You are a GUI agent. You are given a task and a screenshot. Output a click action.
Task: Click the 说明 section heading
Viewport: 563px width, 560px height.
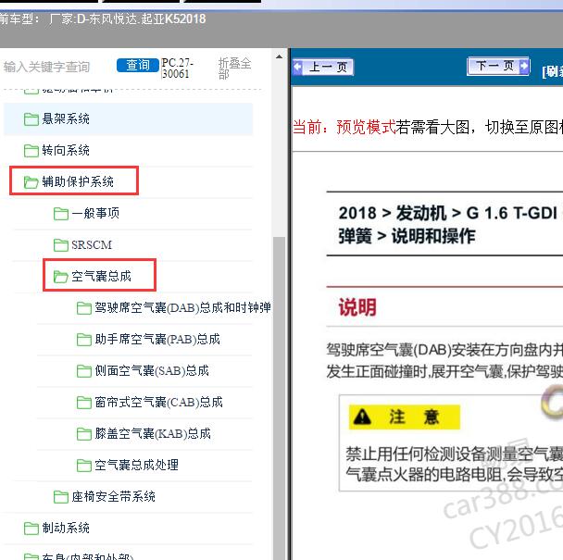(x=357, y=307)
